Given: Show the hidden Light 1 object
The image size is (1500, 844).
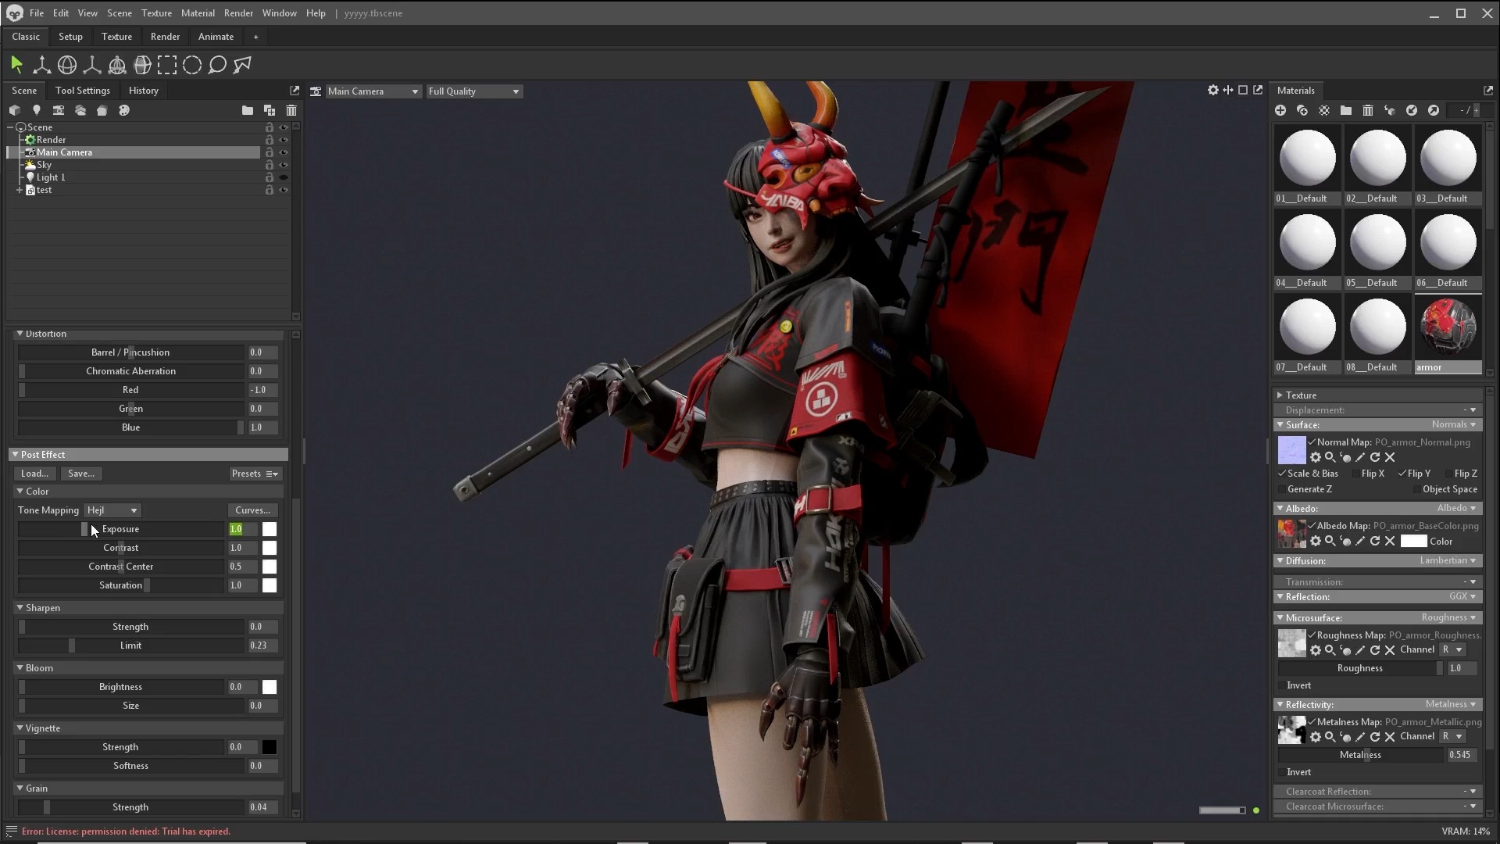Looking at the screenshot, I should [284, 177].
